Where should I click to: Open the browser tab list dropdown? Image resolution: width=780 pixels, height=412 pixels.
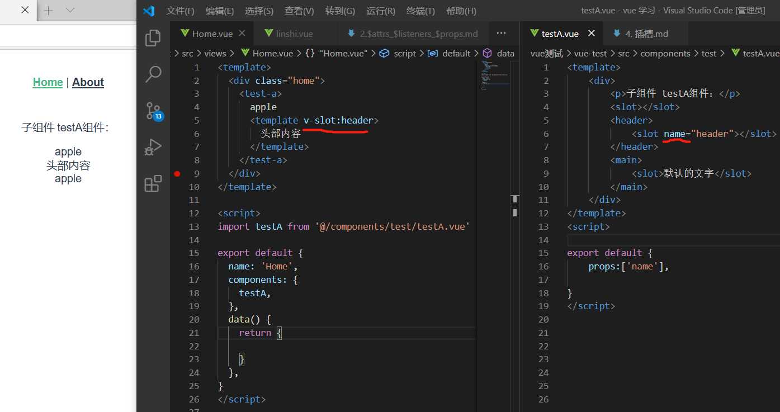pos(70,10)
